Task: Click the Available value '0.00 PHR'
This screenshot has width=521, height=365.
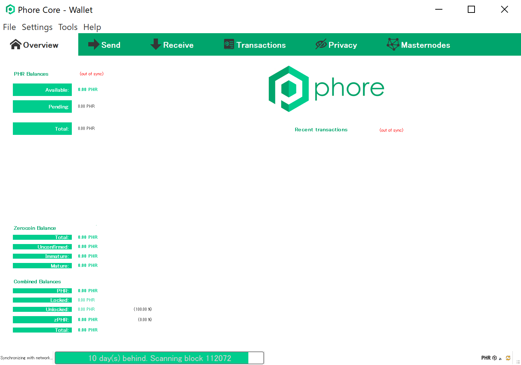Action: 88,90
